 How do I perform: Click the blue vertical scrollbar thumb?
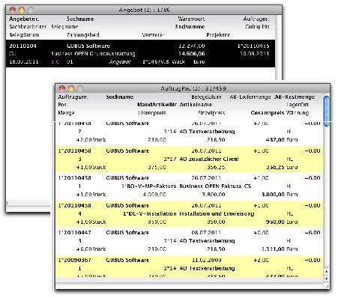point(327,111)
